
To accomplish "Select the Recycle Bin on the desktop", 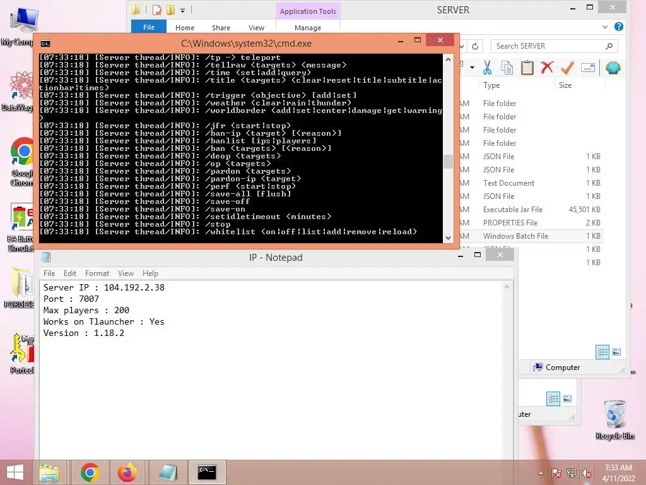I will point(614,420).
